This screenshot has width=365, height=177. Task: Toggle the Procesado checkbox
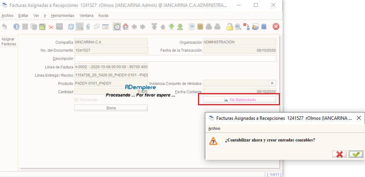point(77,100)
